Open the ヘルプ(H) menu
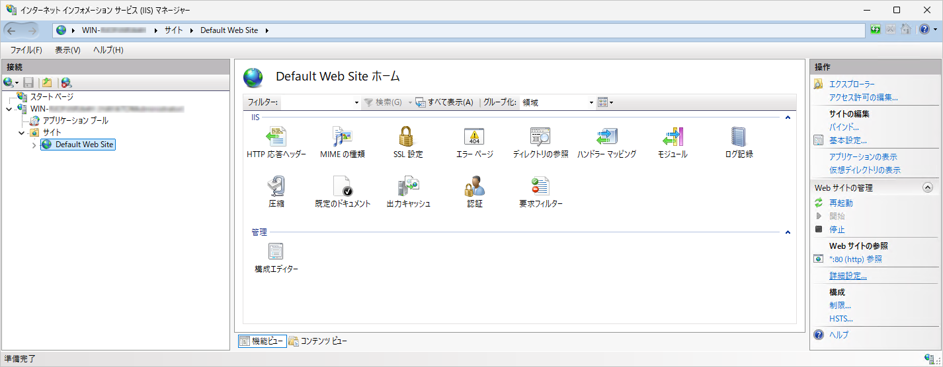943x367 pixels. point(108,50)
